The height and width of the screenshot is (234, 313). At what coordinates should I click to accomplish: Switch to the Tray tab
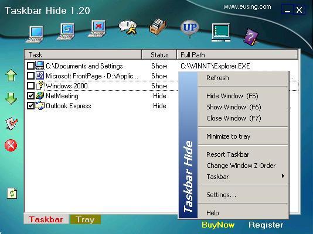pyautogui.click(x=85, y=219)
